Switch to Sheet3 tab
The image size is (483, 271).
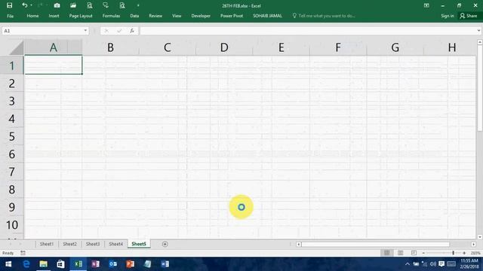93,244
